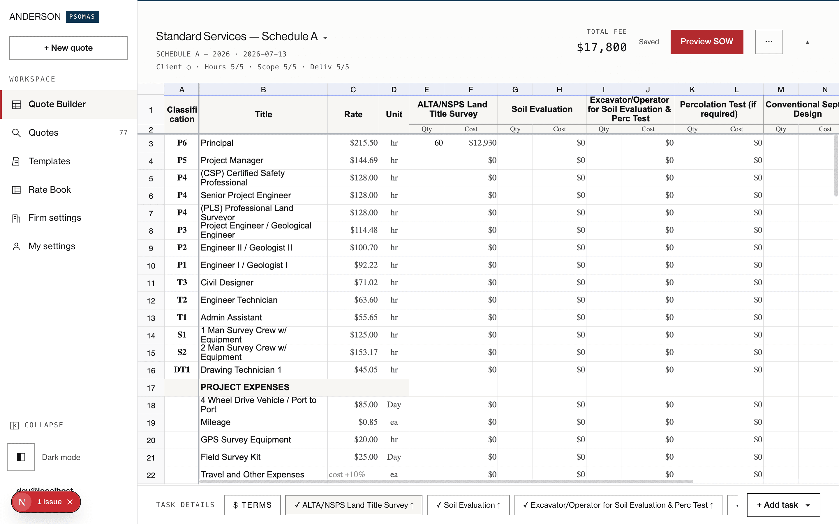
Task: Click the N logo on the issue badge
Action: tap(22, 502)
